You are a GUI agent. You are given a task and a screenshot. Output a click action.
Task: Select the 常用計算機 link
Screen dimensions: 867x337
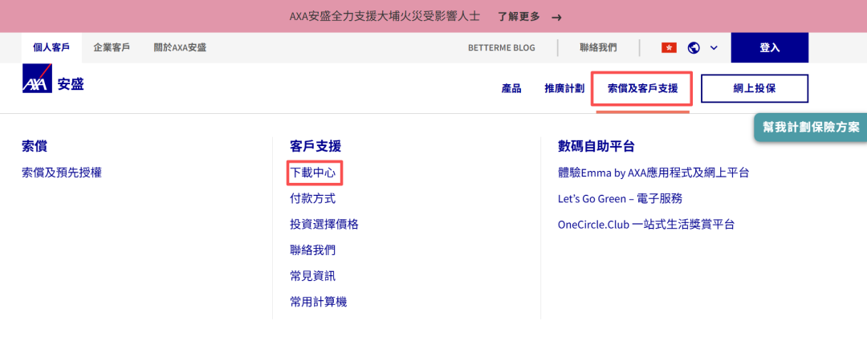pos(318,302)
